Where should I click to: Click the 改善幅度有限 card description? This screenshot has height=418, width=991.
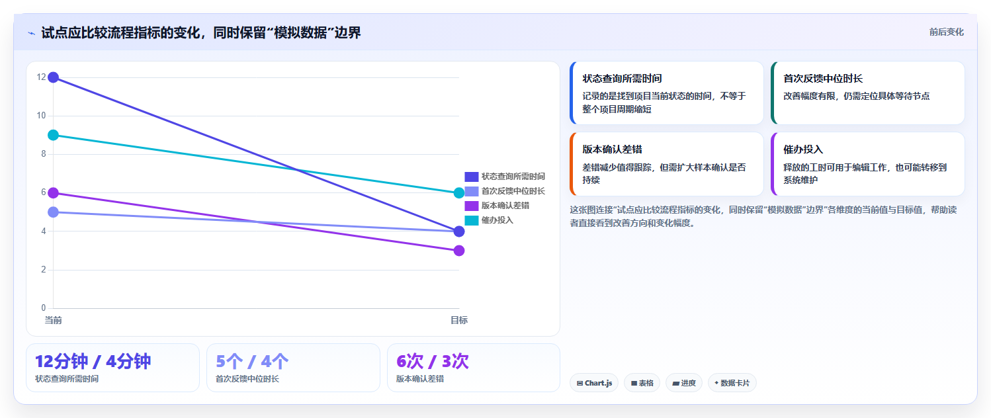pos(857,96)
